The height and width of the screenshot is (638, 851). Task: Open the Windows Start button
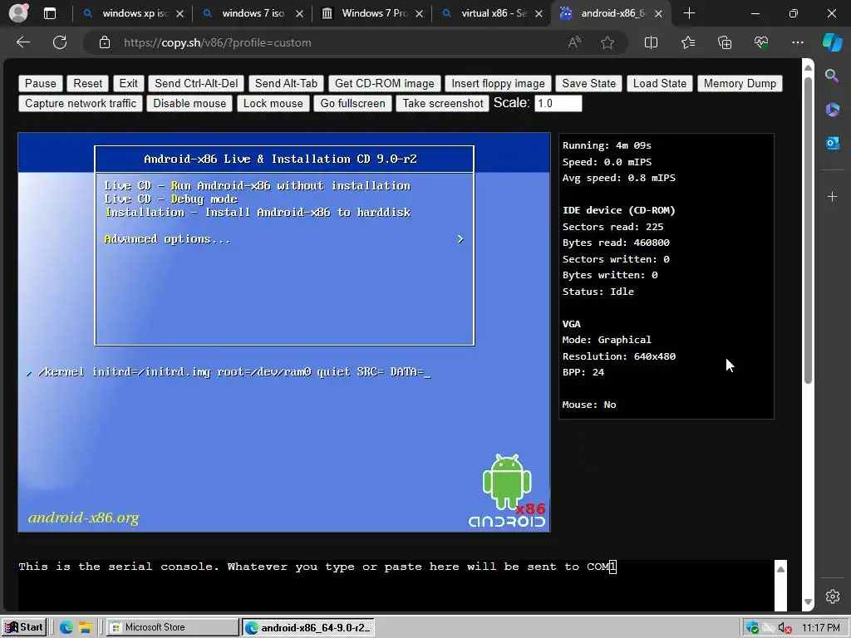click(x=24, y=627)
